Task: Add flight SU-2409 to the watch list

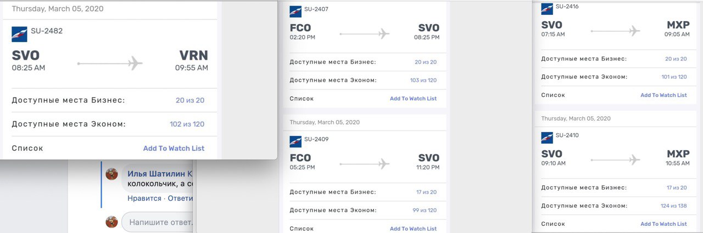Action: tap(413, 229)
